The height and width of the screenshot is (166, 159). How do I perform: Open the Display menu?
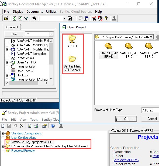point(18,12)
